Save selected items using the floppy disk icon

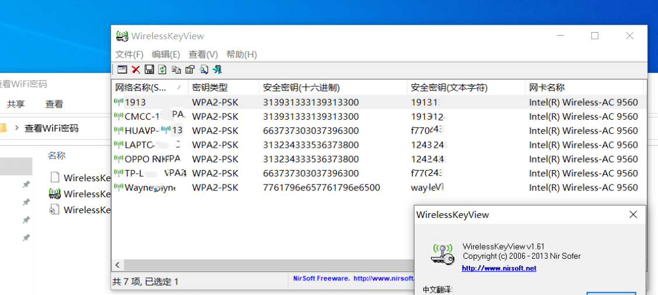[149, 70]
